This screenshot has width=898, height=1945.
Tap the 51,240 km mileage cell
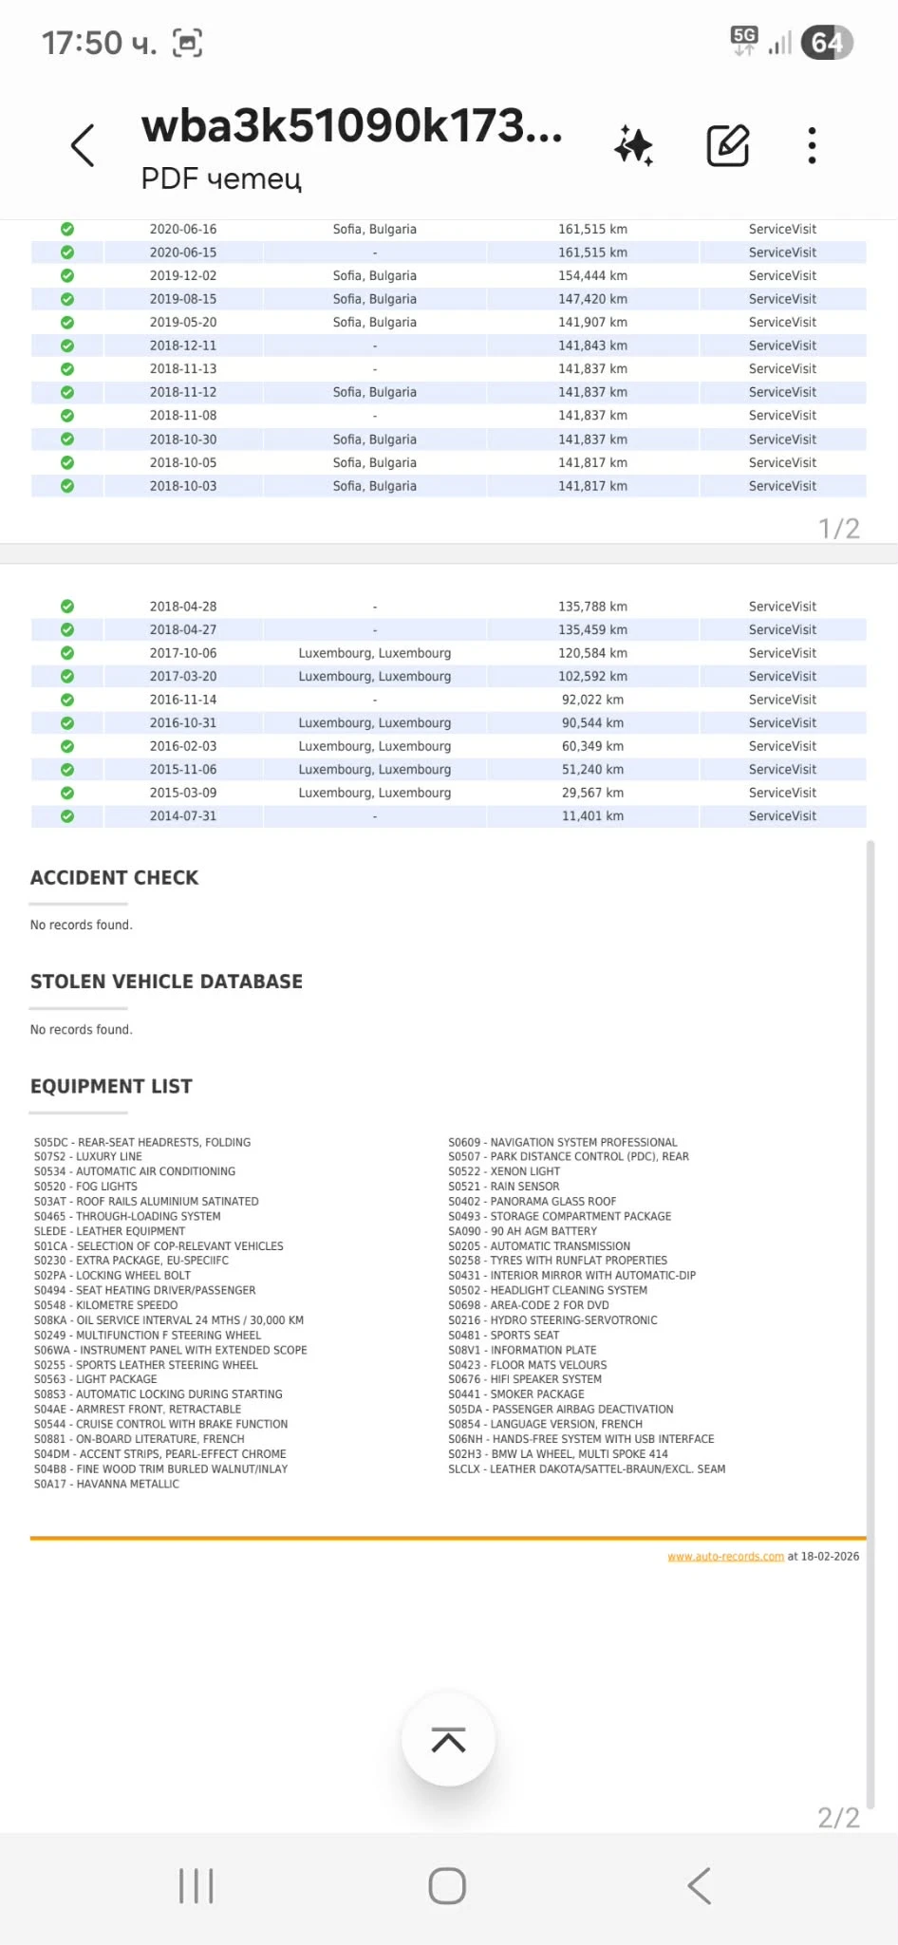click(592, 769)
